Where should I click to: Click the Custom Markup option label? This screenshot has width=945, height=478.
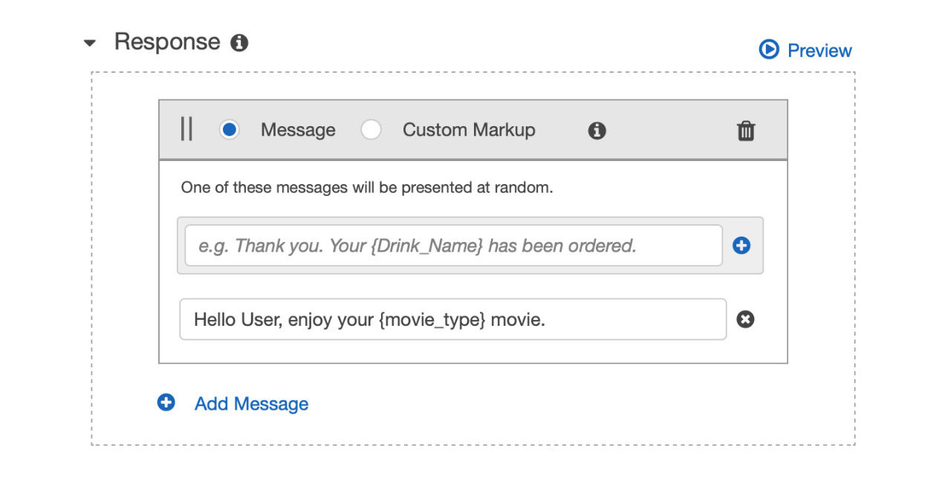[469, 130]
